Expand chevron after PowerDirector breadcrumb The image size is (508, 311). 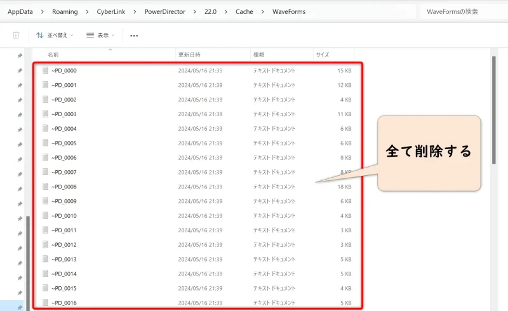(x=195, y=12)
